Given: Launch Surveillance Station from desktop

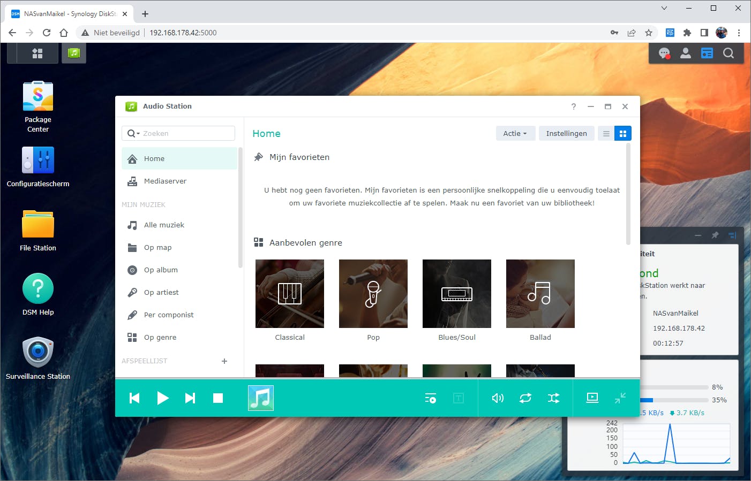Looking at the screenshot, I should [x=38, y=359].
